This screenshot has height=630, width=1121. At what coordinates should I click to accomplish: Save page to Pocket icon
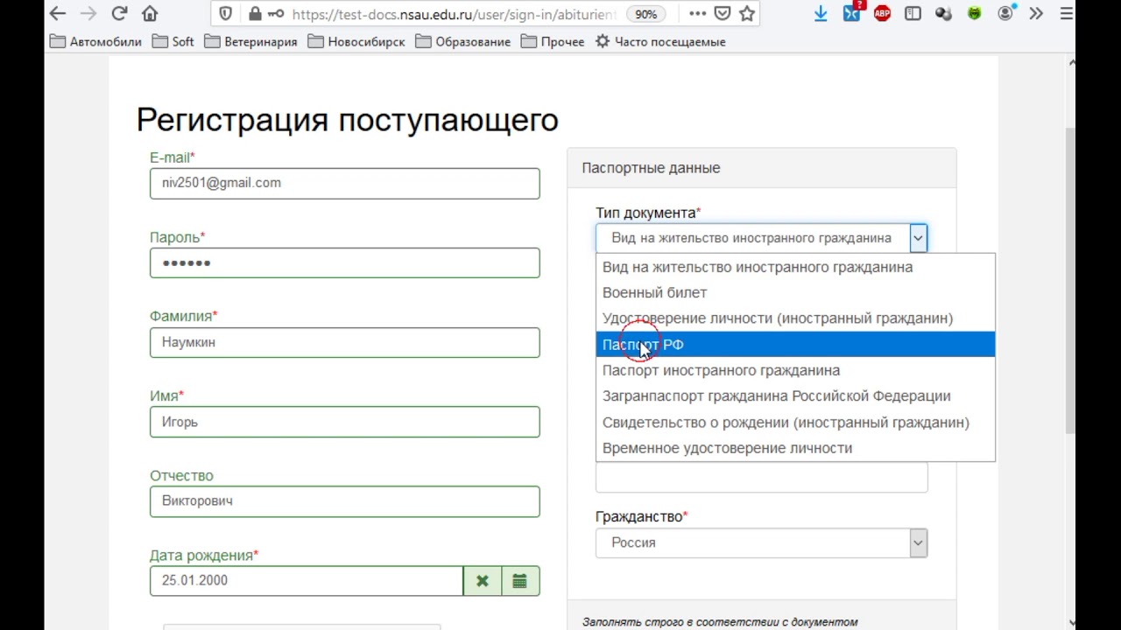tap(723, 14)
